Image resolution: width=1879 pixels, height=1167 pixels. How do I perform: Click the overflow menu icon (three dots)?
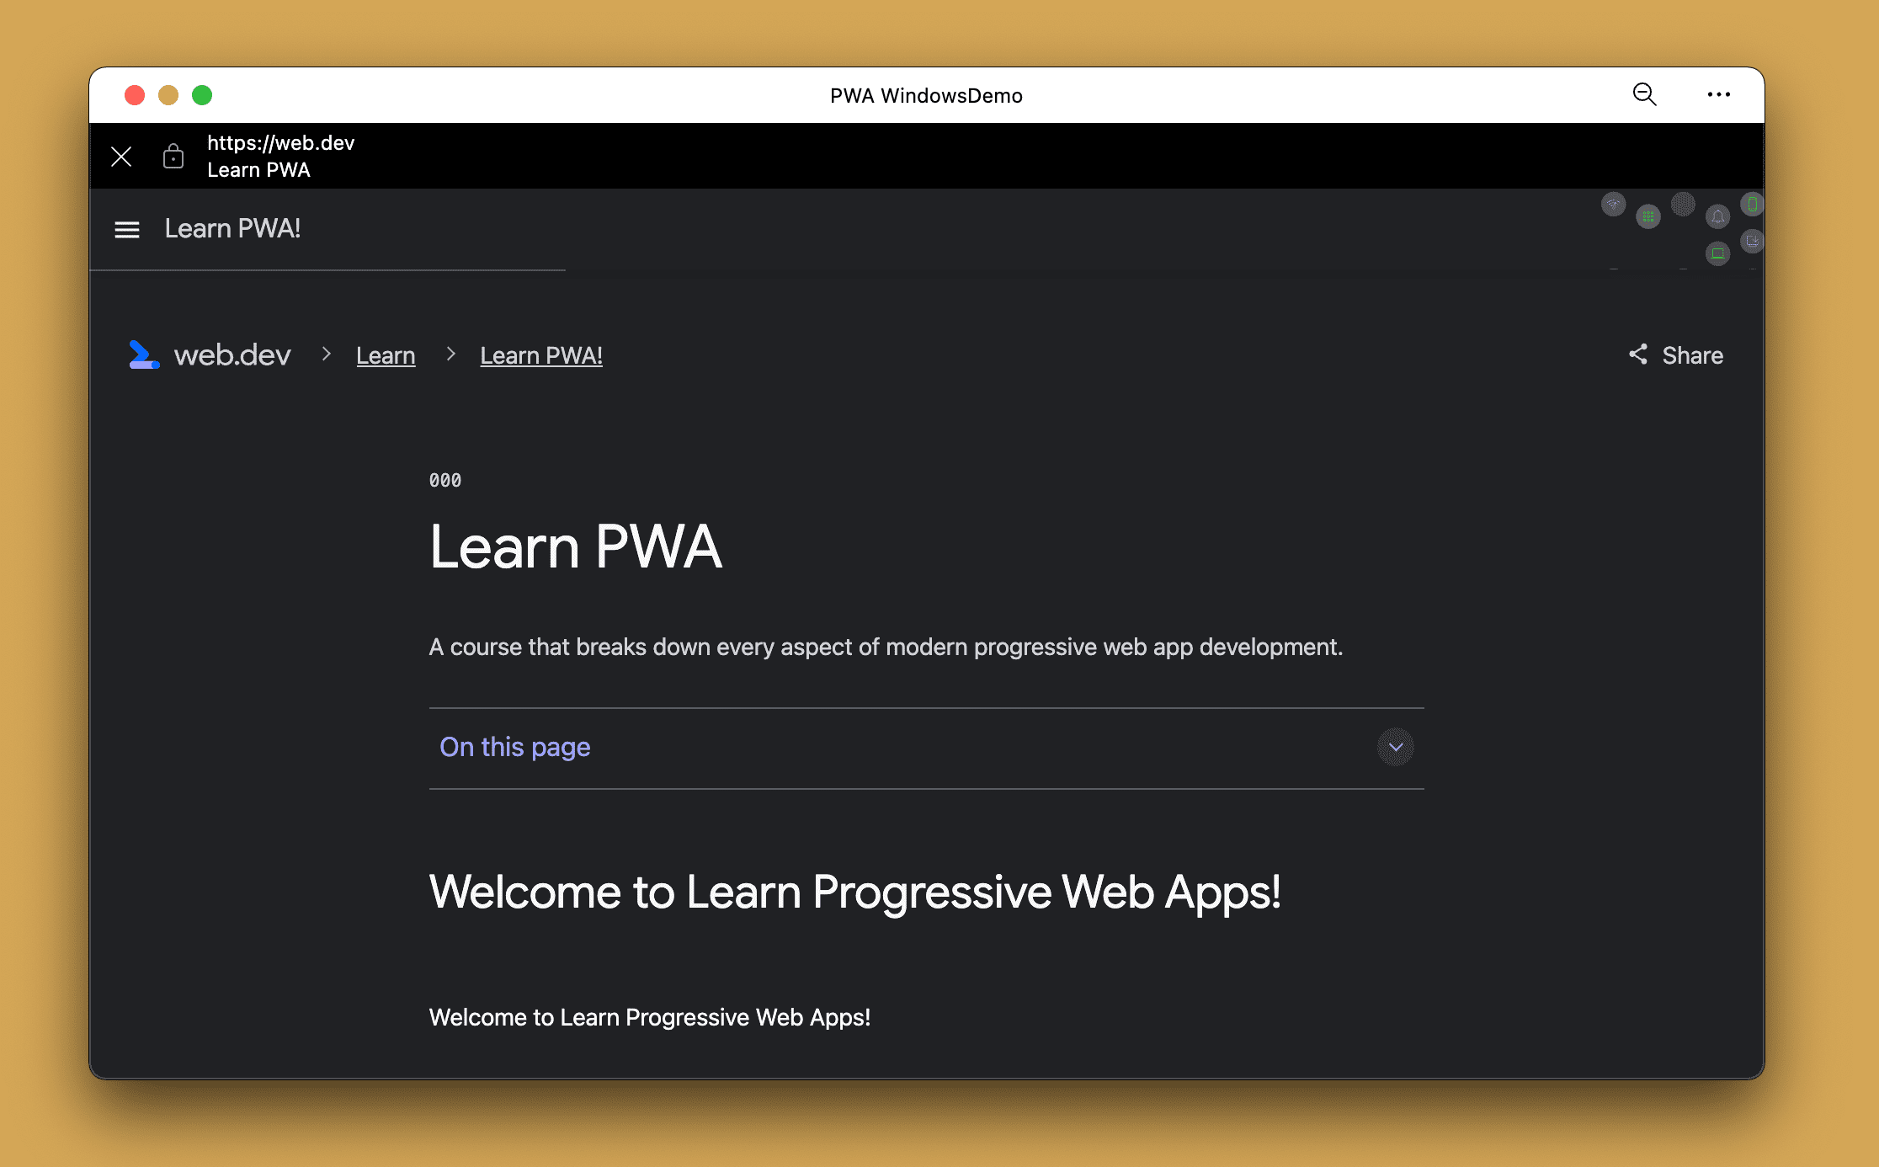pyautogui.click(x=1717, y=94)
